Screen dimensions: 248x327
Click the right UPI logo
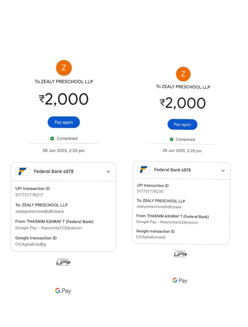pos(180,254)
